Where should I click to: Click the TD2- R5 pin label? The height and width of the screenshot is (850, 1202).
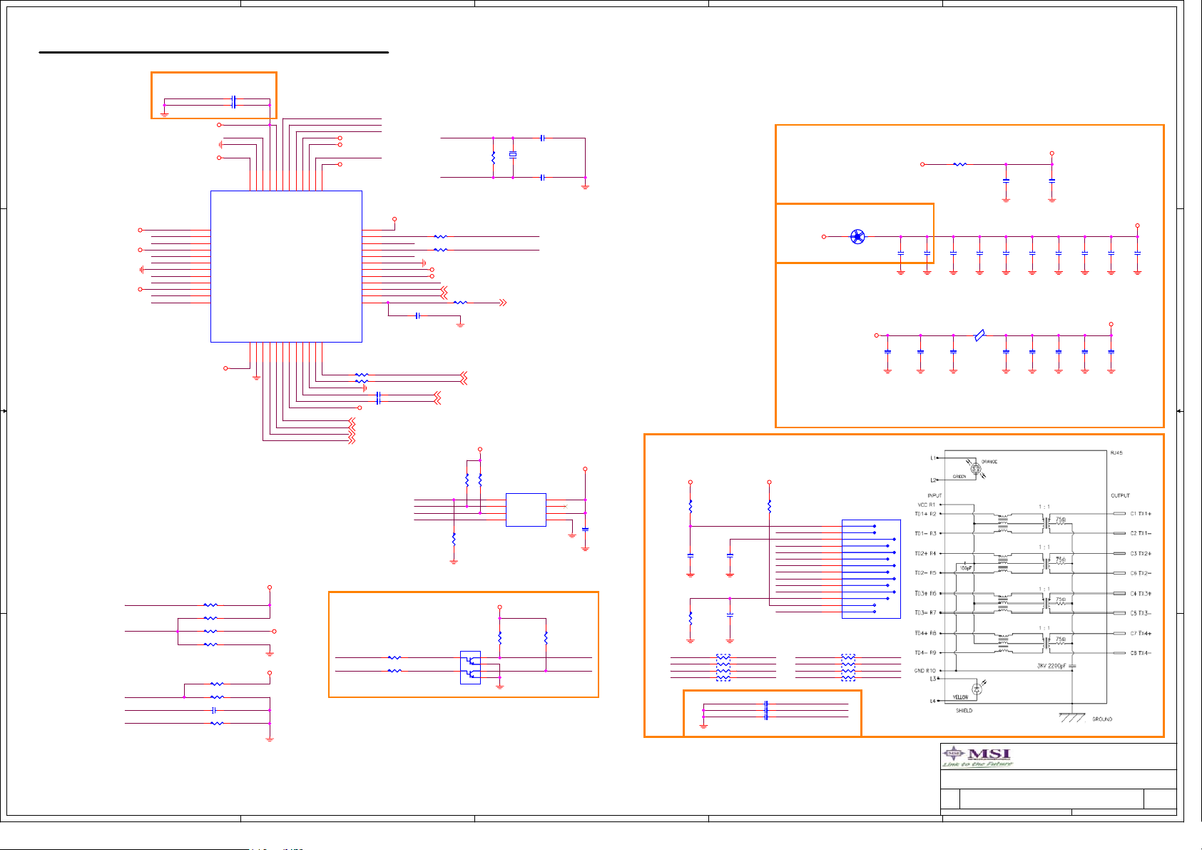925,573
